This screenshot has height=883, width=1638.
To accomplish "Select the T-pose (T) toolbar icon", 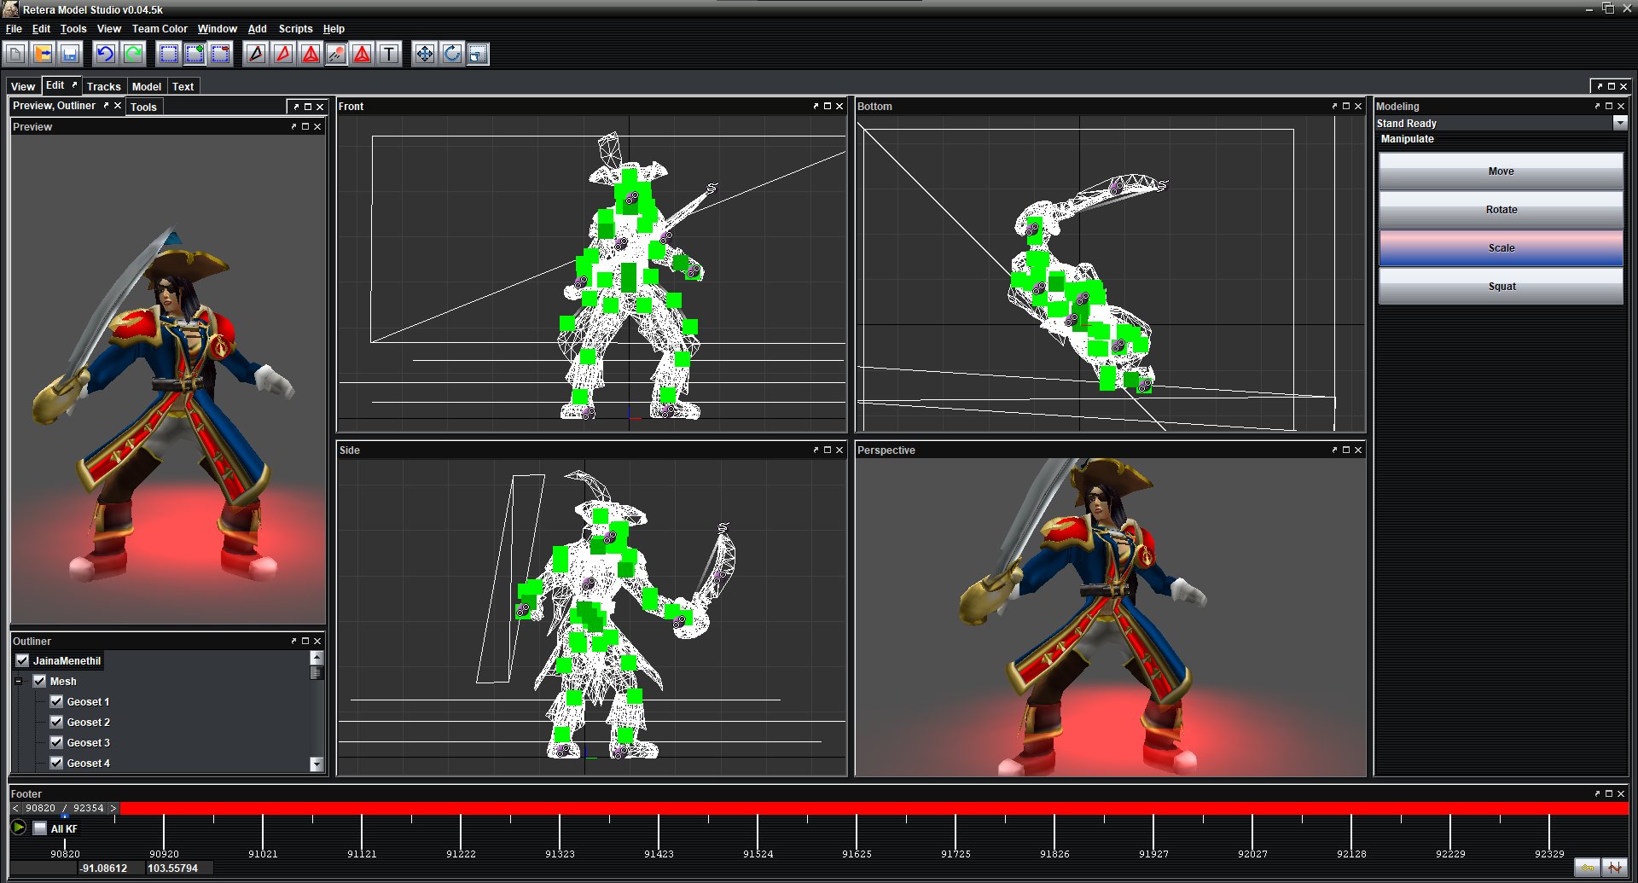I will click(x=389, y=55).
